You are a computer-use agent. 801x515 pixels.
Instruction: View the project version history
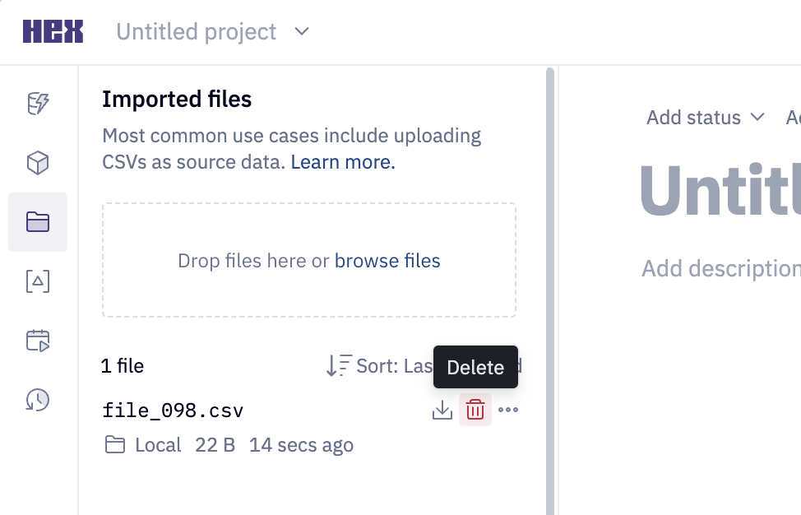pyautogui.click(x=37, y=401)
